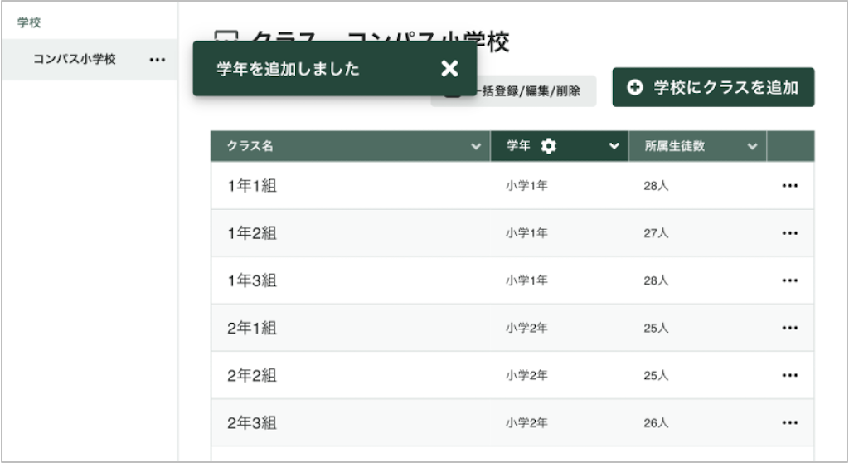
Task: Click the plus icon on 学校にクラスを追加
Action: click(634, 87)
